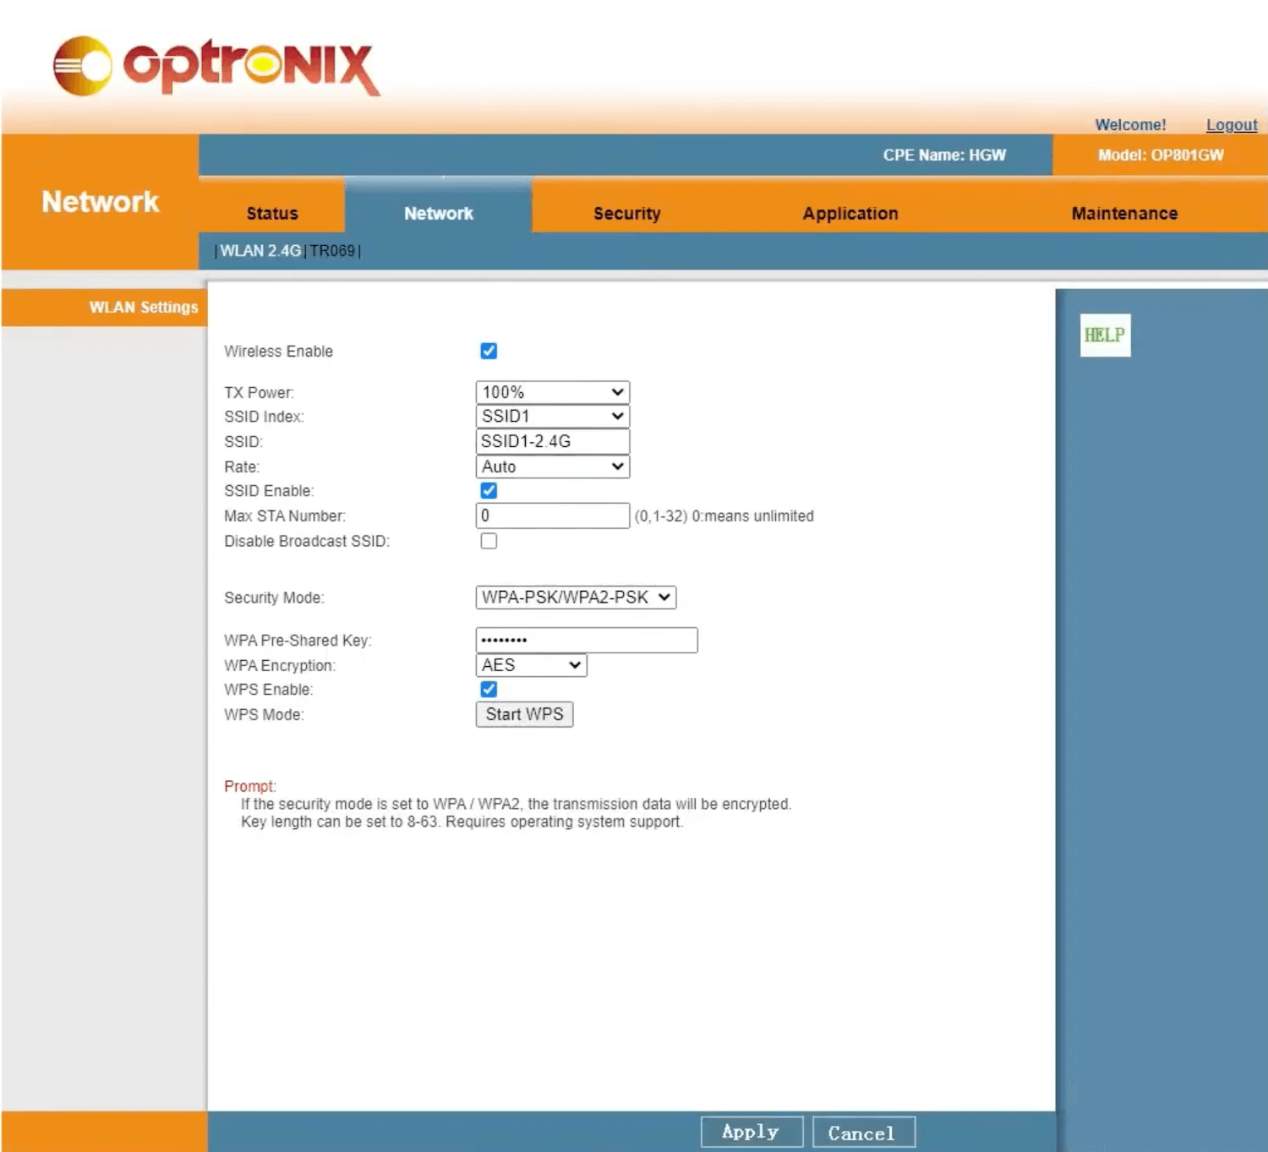Switch to the Status tab
The width and height of the screenshot is (1268, 1152).
click(272, 214)
